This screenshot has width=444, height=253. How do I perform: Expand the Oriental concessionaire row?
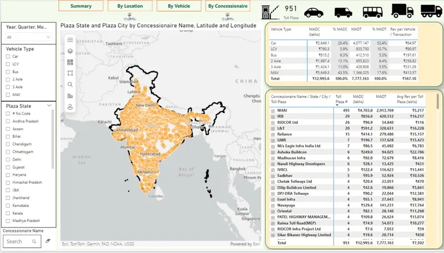(273, 211)
